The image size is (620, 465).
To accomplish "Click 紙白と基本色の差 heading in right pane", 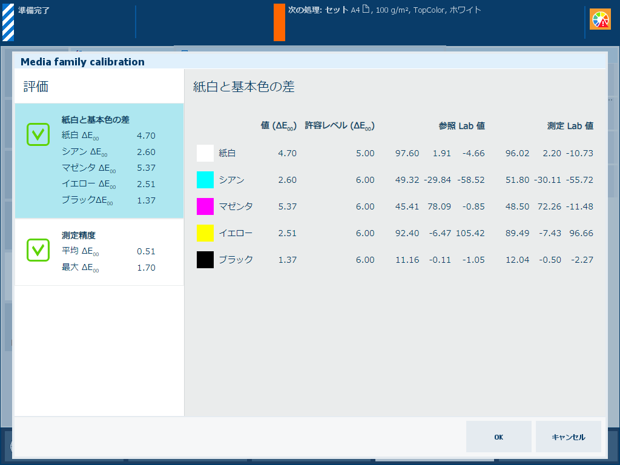I will tap(244, 87).
